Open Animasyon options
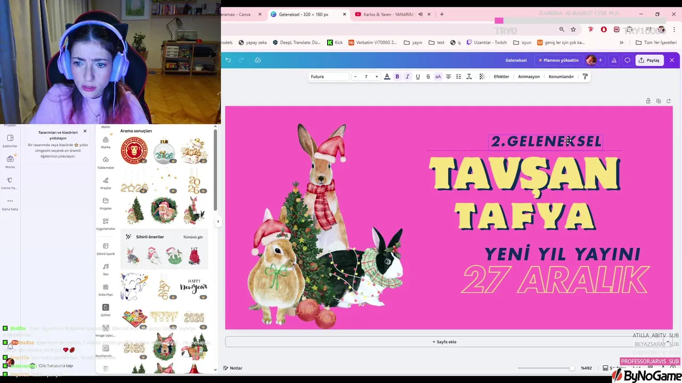Screen dimensions: 682x383 click(529, 77)
